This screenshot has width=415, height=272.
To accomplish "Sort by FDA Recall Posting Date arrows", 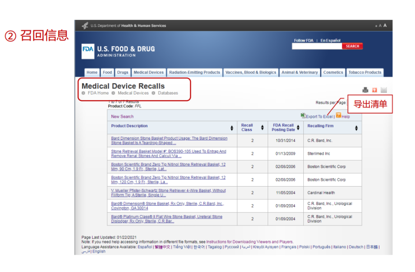I will [298, 128].
